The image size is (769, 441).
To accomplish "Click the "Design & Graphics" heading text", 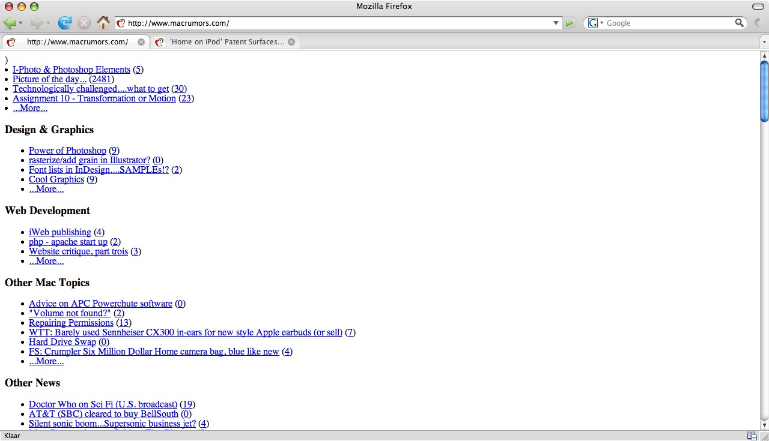I will click(x=49, y=130).
